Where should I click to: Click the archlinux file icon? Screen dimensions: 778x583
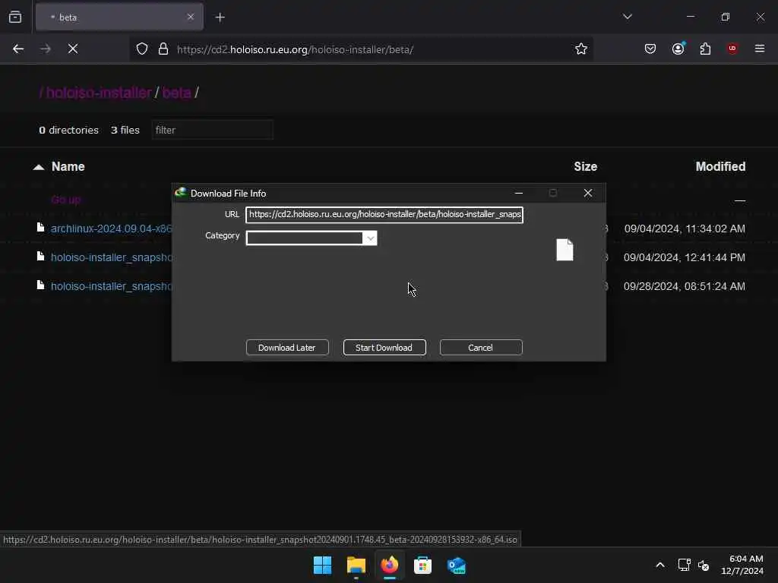point(41,228)
